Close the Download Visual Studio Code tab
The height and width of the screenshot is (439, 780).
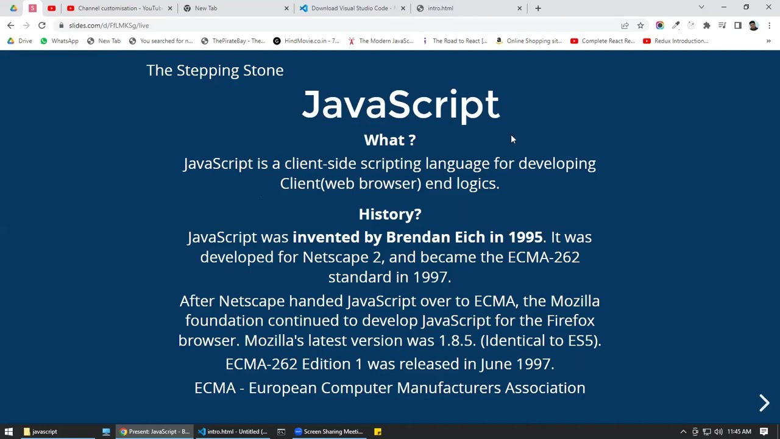pyautogui.click(x=403, y=8)
